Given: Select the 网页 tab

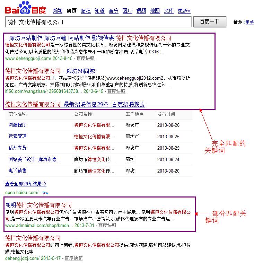Looking at the screenshot, I should tap(71, 11).
